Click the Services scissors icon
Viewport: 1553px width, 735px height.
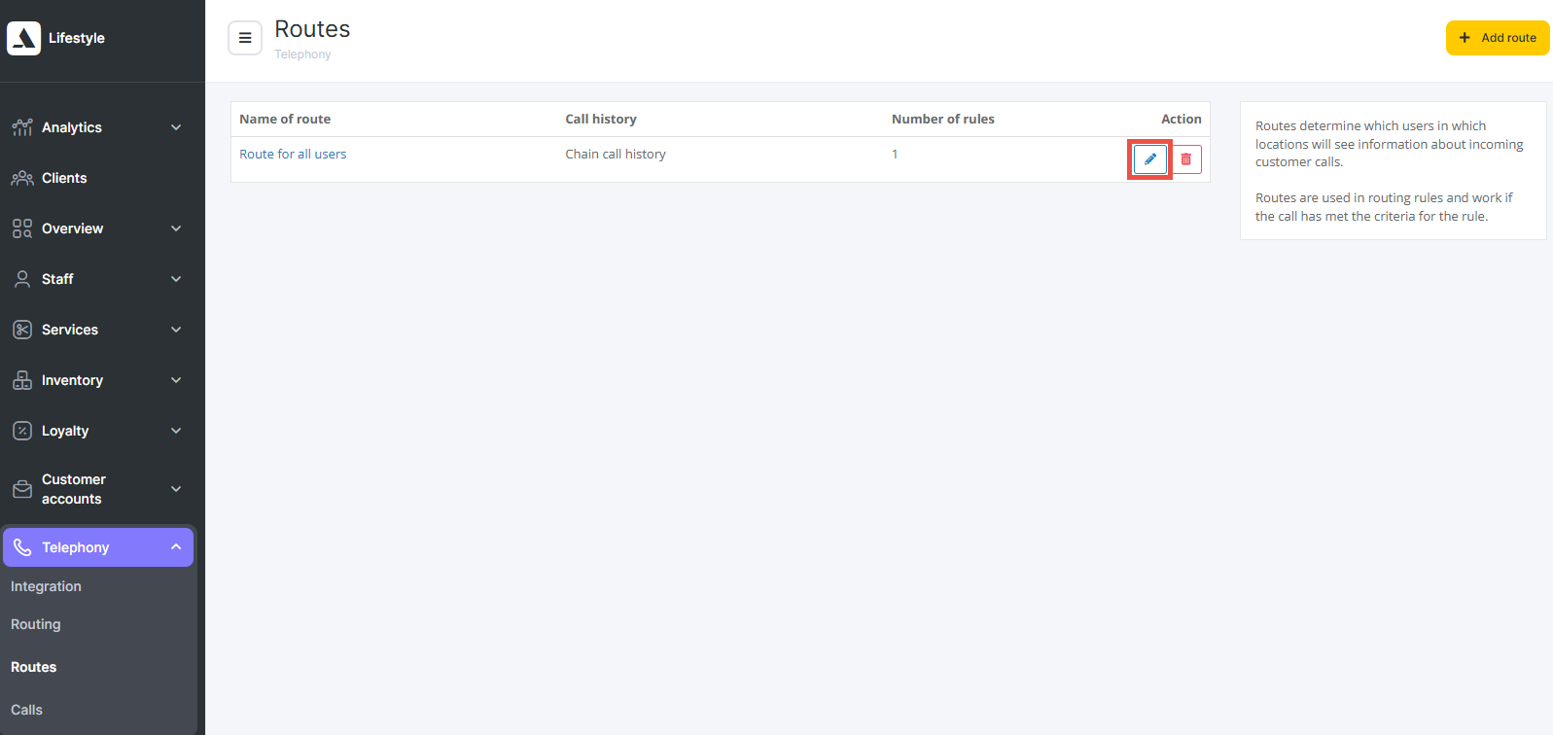click(x=22, y=330)
